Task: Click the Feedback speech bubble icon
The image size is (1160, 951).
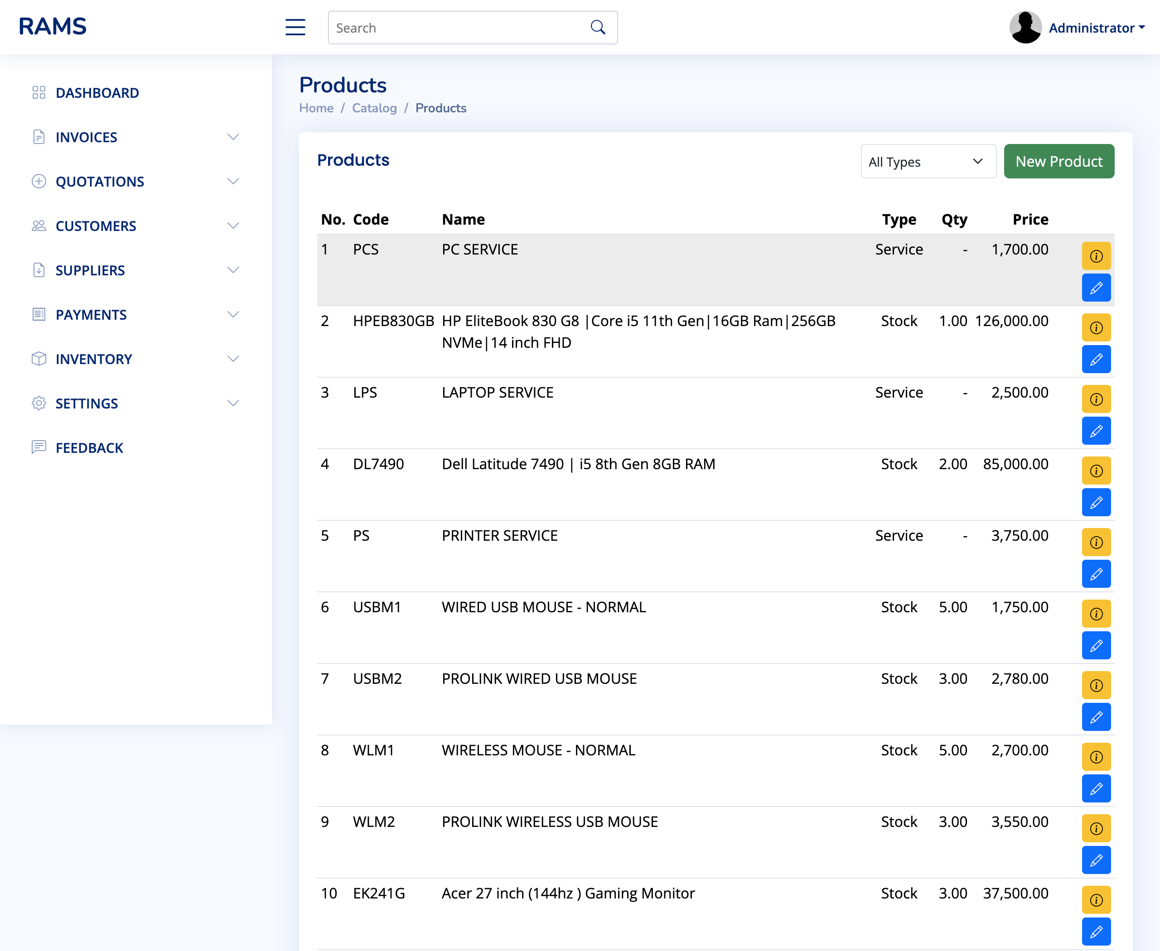Action: (39, 447)
